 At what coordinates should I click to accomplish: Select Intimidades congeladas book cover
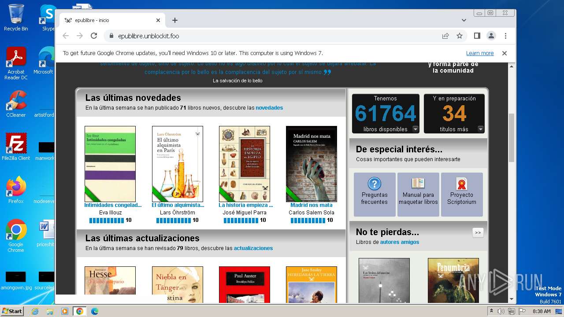(110, 164)
